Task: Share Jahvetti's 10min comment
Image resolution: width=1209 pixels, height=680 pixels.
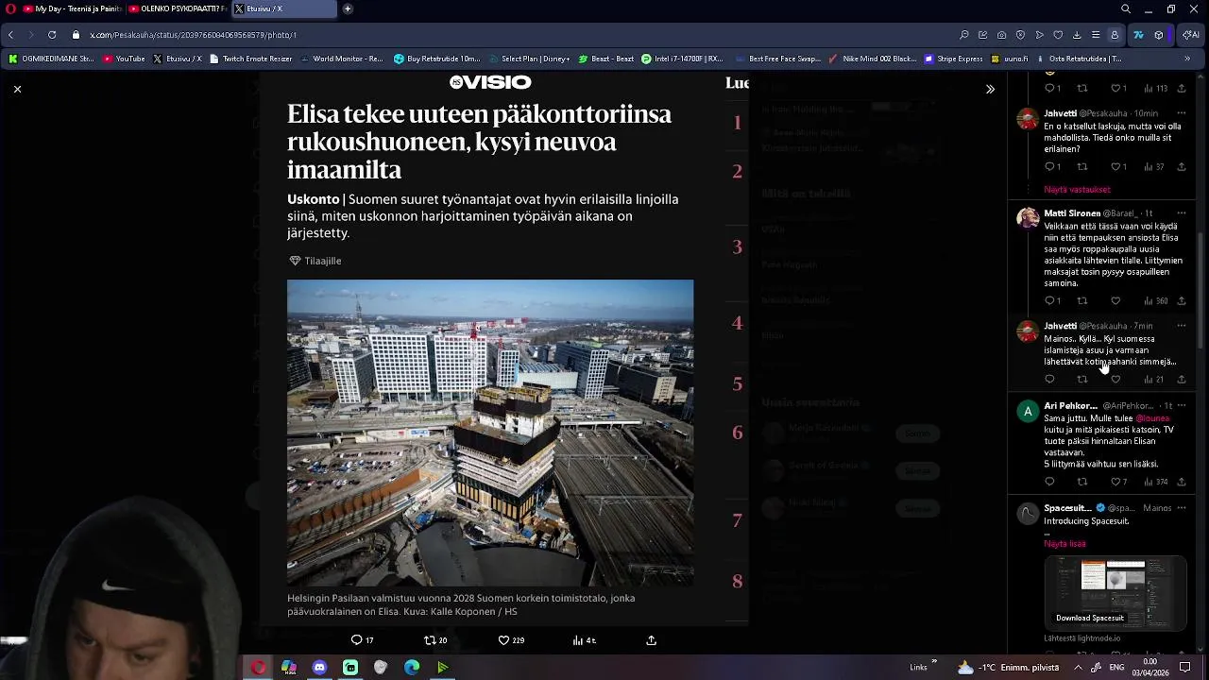Action: click(1182, 167)
